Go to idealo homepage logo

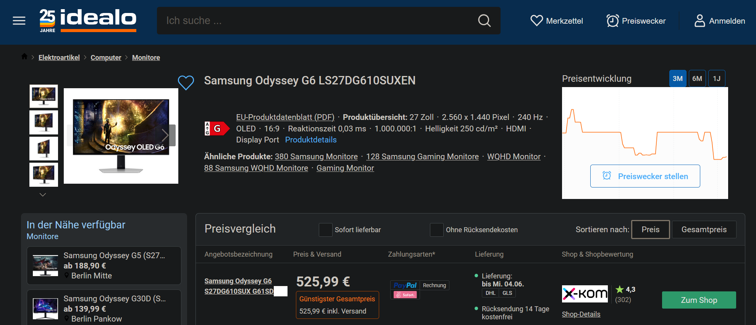pyautogui.click(x=88, y=21)
